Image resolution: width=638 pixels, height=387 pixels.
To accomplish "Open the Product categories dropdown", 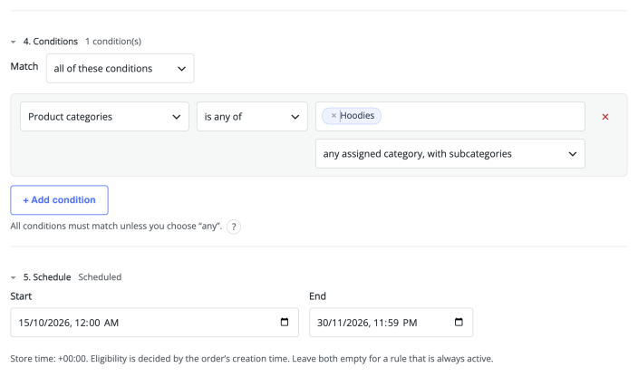I will pyautogui.click(x=104, y=117).
